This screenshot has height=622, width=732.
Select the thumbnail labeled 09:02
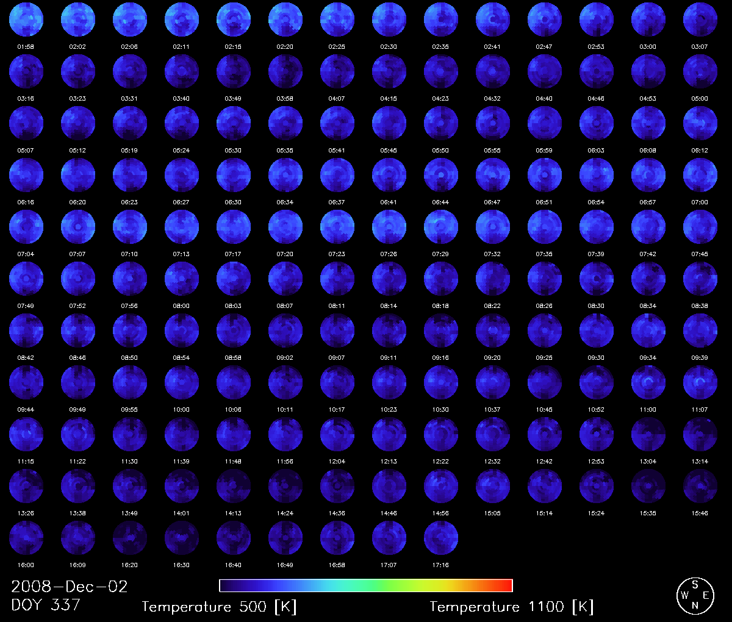[x=285, y=331]
